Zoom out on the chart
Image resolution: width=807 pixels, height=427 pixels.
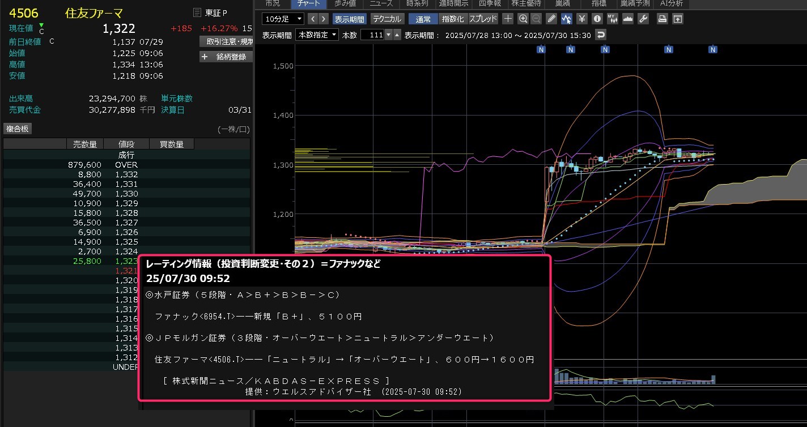(536, 19)
